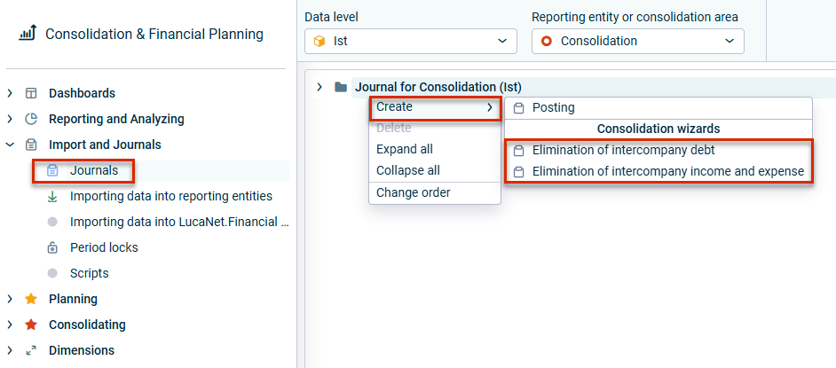The height and width of the screenshot is (368, 836).
Task: Open the Data level dropdown
Action: (411, 41)
